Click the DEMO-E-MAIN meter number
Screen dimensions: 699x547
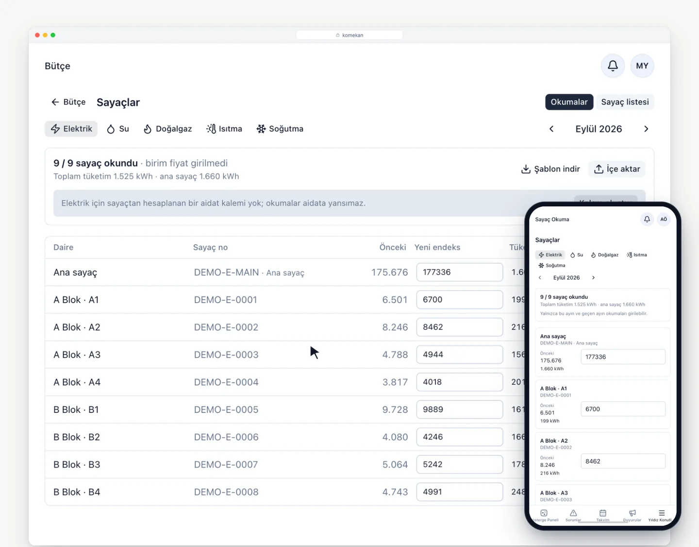coord(226,273)
